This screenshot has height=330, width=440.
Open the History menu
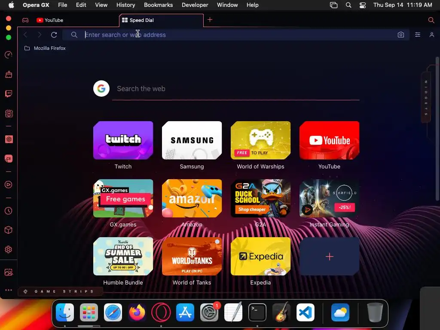click(x=126, y=5)
